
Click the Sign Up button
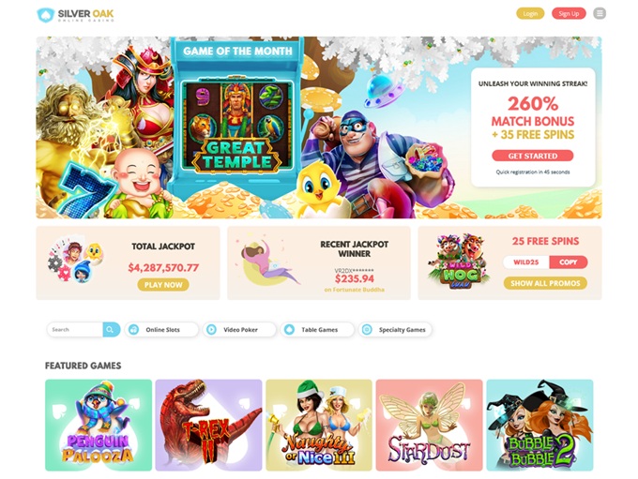pyautogui.click(x=569, y=13)
